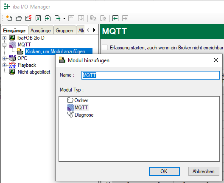Viewport: 224px width, 183px height.
Task: Expand the ibaFOB-2io-D tree node
Action: click(x=4, y=38)
